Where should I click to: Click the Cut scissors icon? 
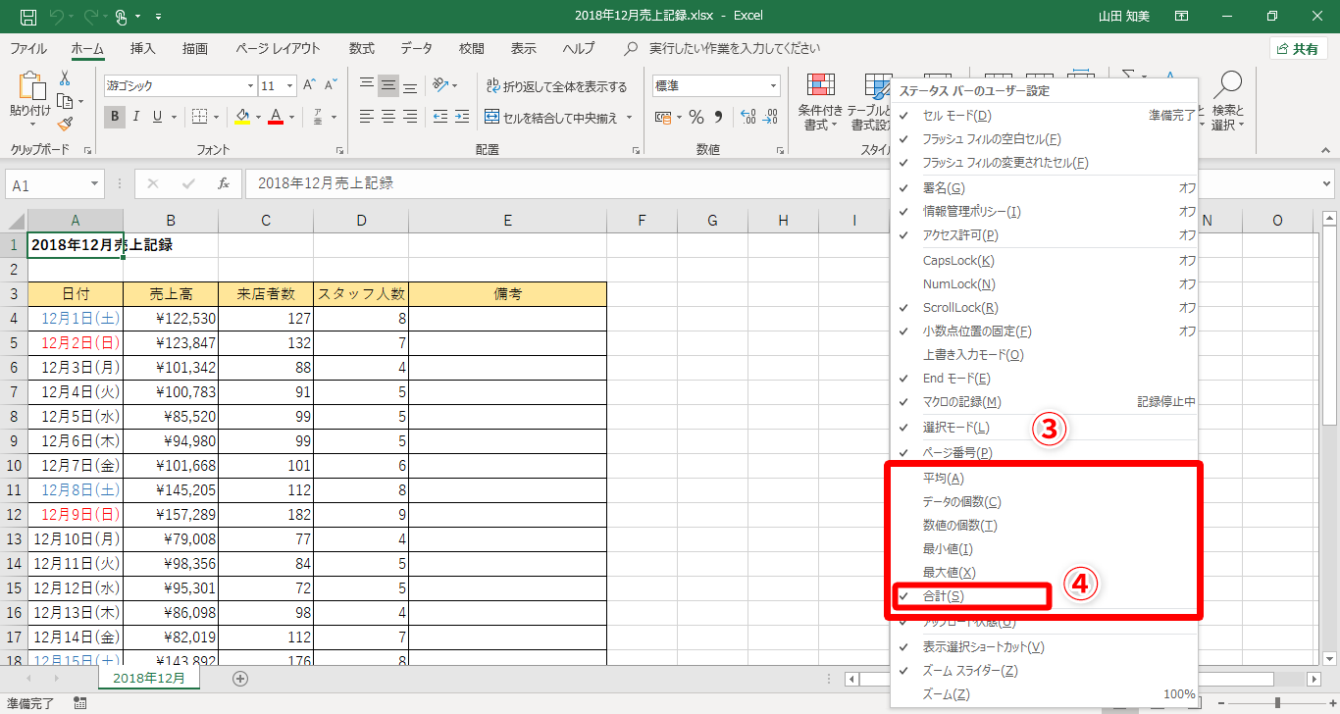(x=65, y=78)
